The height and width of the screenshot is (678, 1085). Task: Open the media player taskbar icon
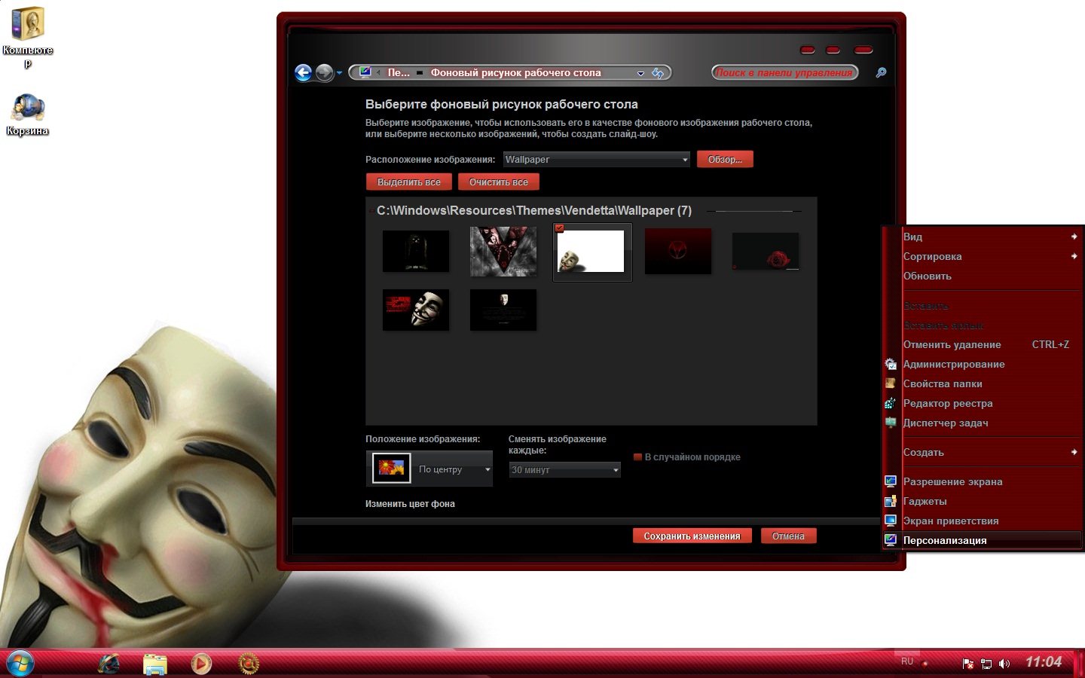201,664
